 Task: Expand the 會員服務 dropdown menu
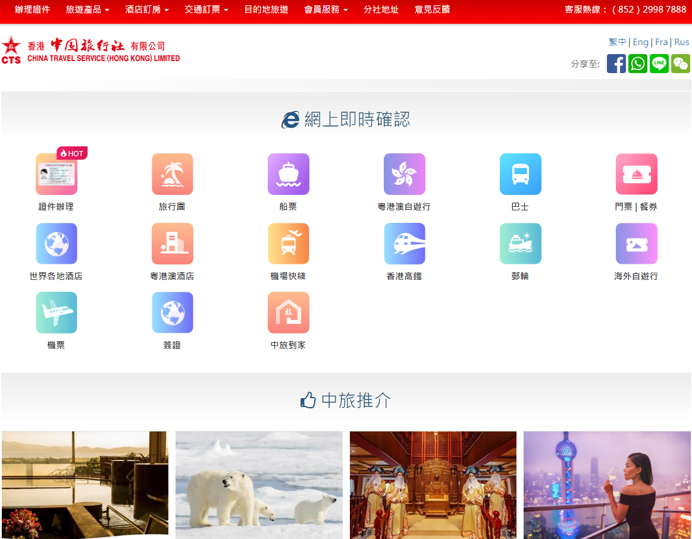click(326, 10)
